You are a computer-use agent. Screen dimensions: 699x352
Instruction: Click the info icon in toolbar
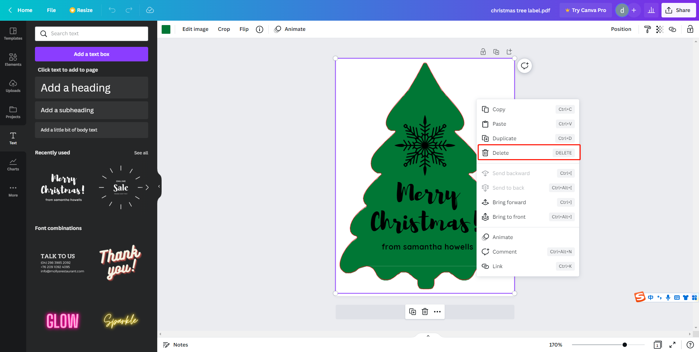(259, 29)
